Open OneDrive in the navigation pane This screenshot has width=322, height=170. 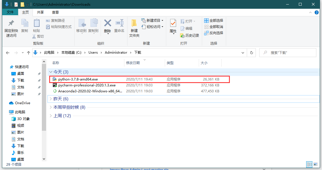pyautogui.click(x=22, y=103)
